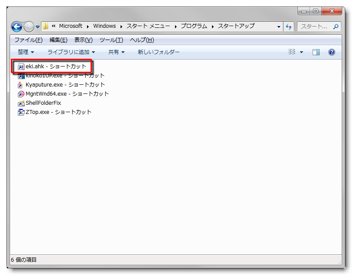
Task: Select the ZTop.exe shortcut icon
Action: (x=21, y=112)
